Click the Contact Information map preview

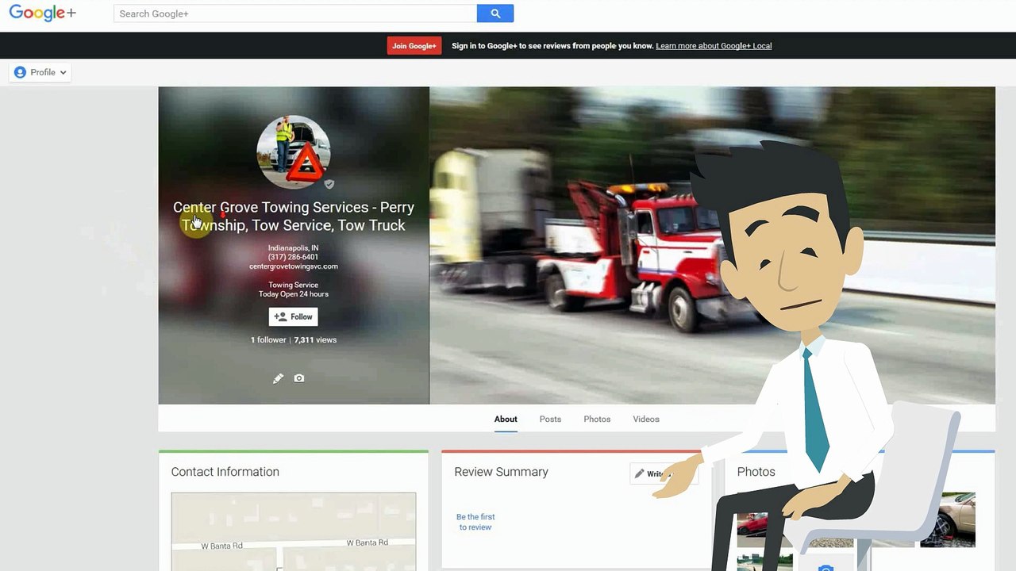pos(294,531)
